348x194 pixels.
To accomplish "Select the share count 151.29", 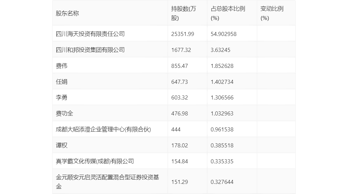I will point(180,182).
